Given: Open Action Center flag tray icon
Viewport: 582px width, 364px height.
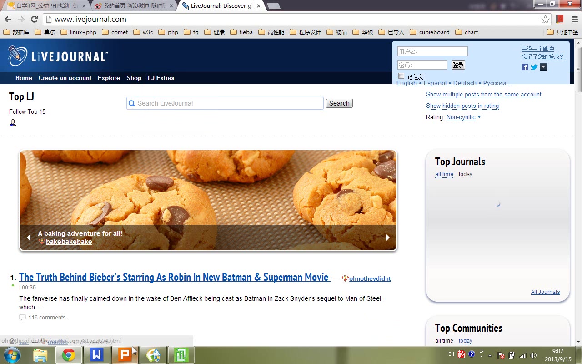Looking at the screenshot, I should pos(501,355).
